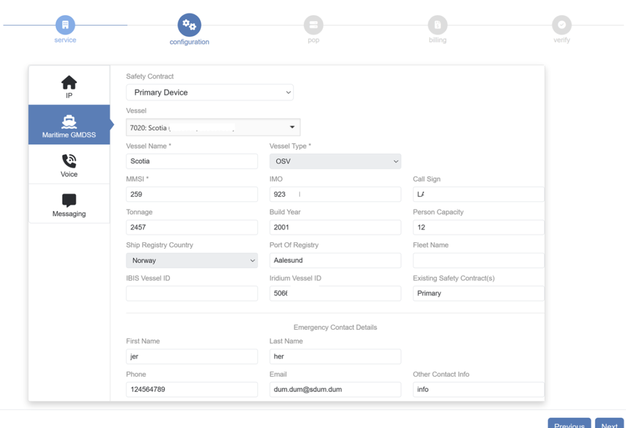Click the configuration gears step icon
The width and height of the screenshot is (626, 428).
coord(190,25)
